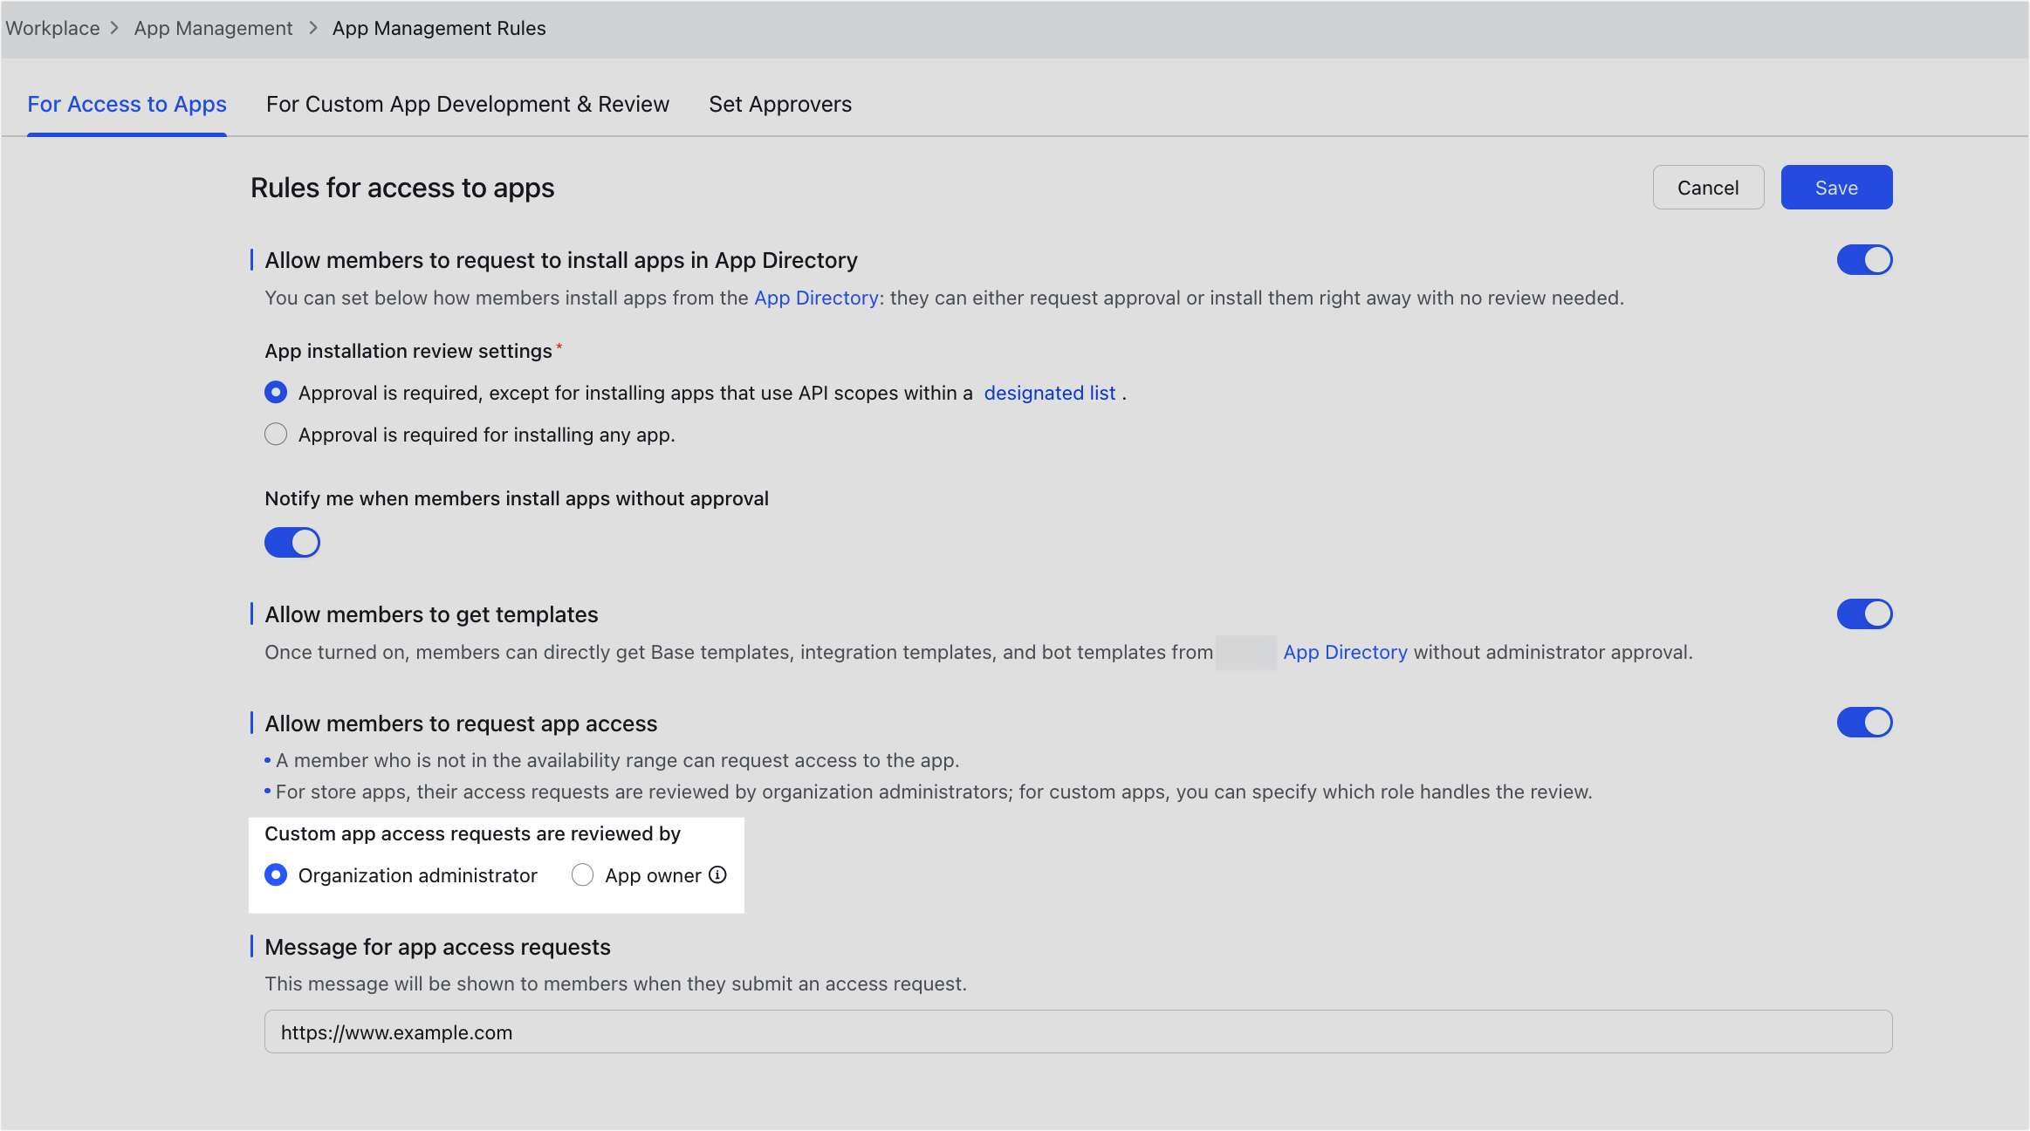Go to Workplace breadcrumb
This screenshot has width=2030, height=1131.
tap(52, 28)
